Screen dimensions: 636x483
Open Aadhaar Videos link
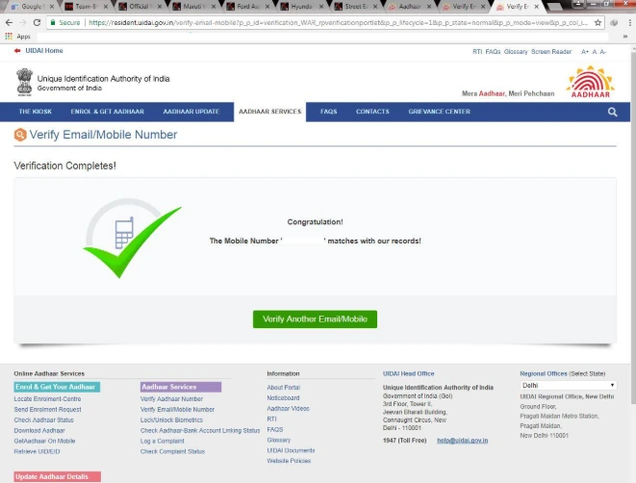coord(288,409)
